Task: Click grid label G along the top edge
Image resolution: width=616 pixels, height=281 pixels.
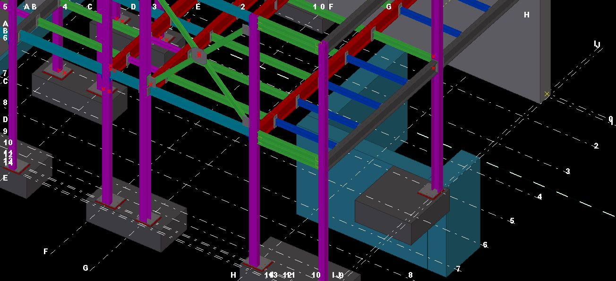Action: click(389, 7)
